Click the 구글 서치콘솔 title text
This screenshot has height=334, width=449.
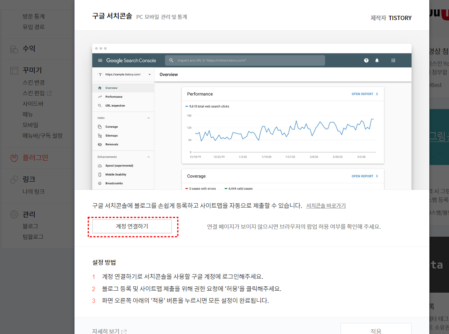pyautogui.click(x=112, y=16)
